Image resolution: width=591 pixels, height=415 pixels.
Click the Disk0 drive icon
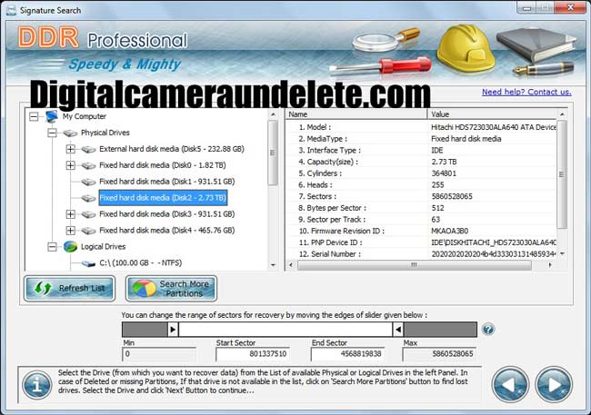pos(88,165)
